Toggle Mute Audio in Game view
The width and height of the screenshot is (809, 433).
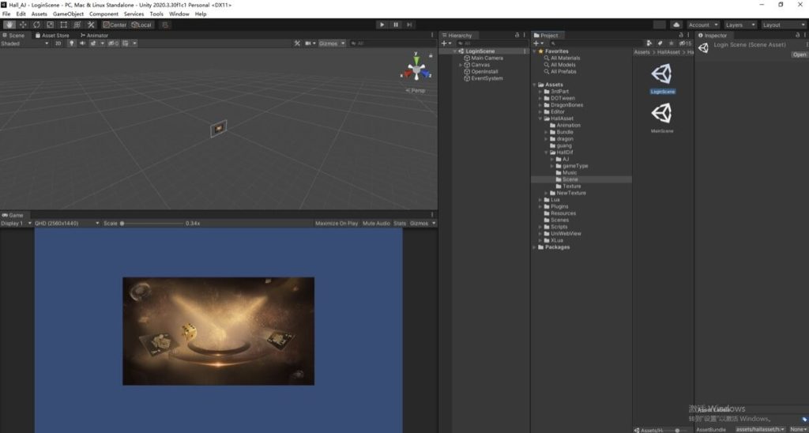[376, 224]
